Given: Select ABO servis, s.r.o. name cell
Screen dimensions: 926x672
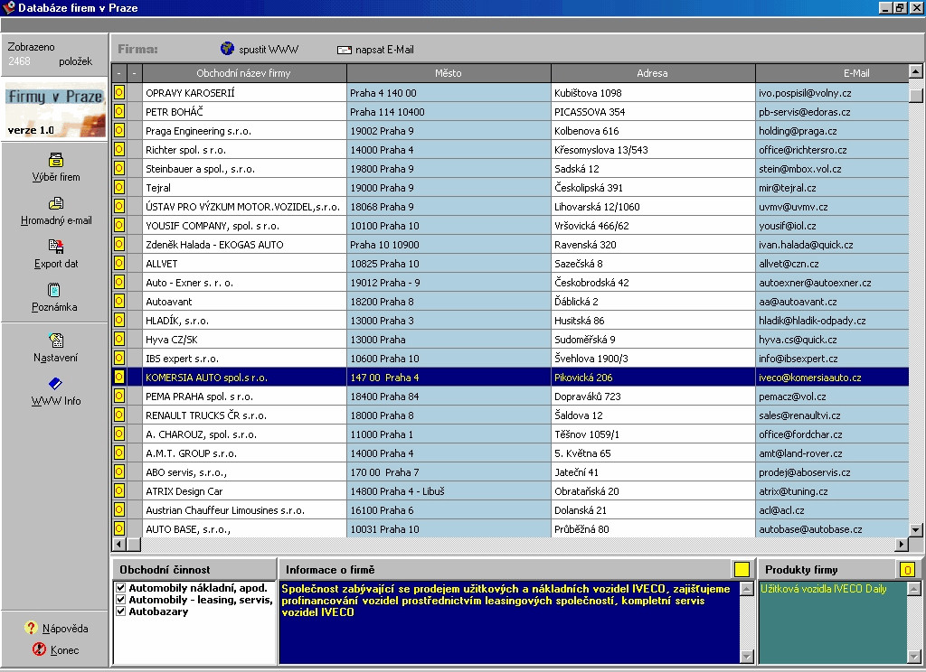Looking at the screenshot, I should pos(244,472).
